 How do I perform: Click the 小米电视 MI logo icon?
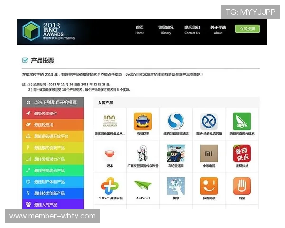coord(209,153)
